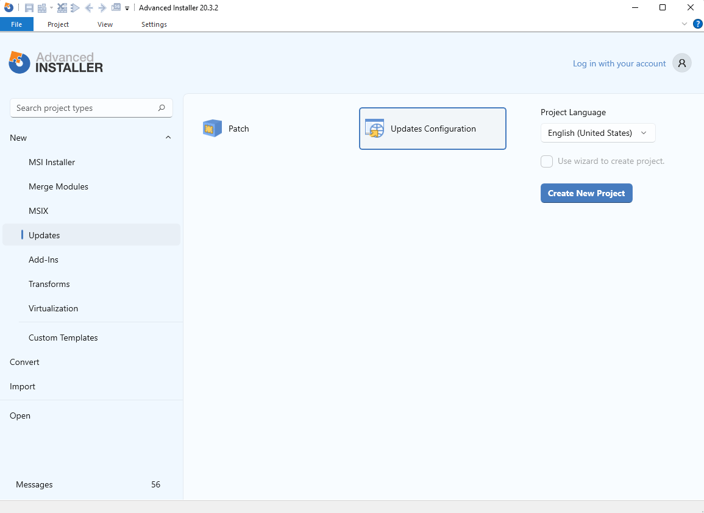Collapse the ribbon using the chevron
Viewport: 704px width, 513px height.
click(x=684, y=24)
